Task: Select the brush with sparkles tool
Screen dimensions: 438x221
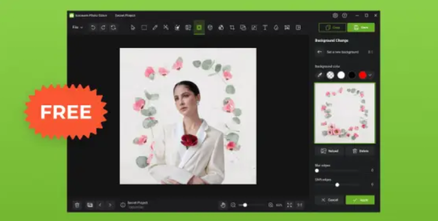Action: click(177, 27)
